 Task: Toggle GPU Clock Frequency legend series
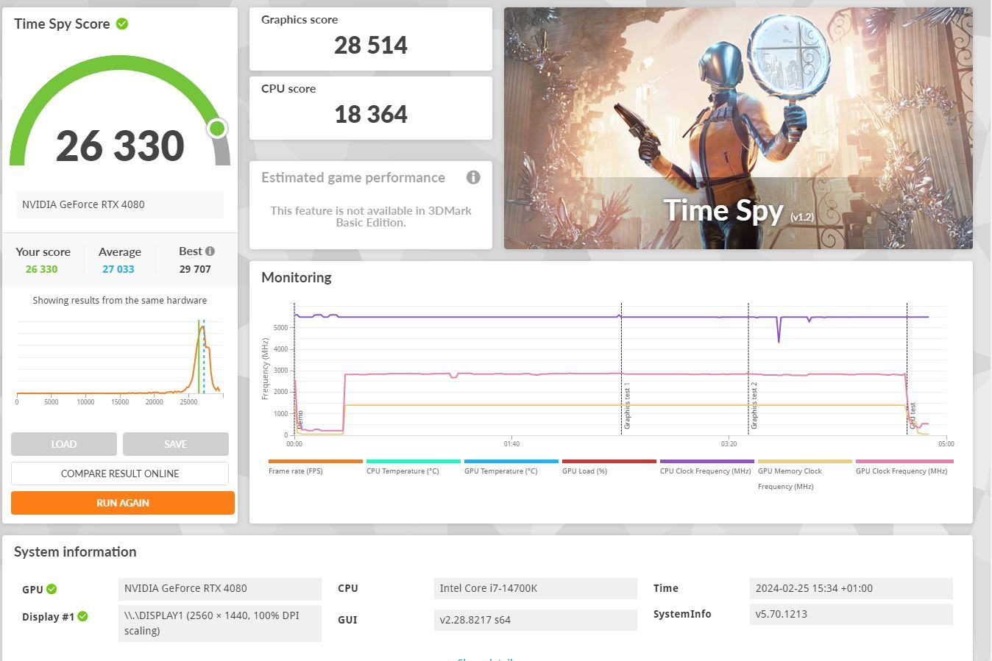click(x=904, y=468)
